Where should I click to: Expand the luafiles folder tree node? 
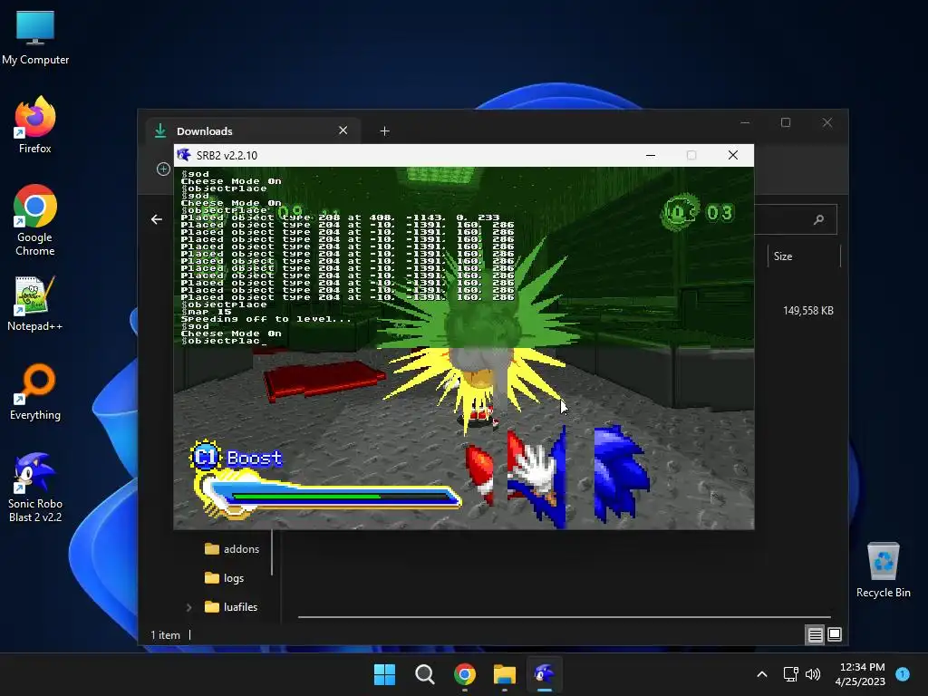(188, 607)
